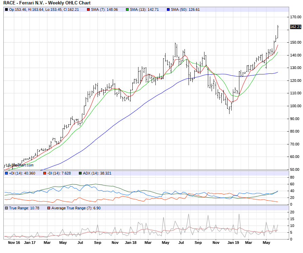Click the 110.00 price axis label
Viewport: 303px width, 253px height.
296,93
